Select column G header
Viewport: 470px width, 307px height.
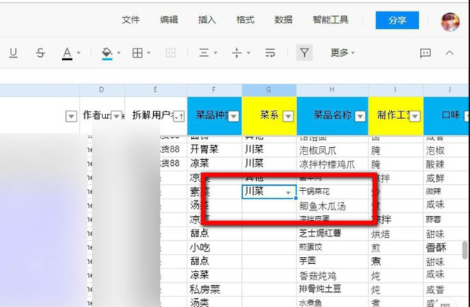pyautogui.click(x=269, y=90)
